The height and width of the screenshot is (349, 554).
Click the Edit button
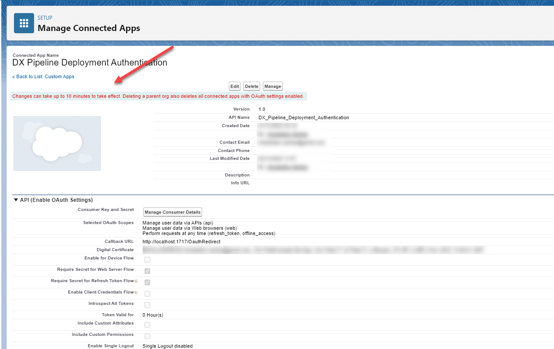pos(234,86)
